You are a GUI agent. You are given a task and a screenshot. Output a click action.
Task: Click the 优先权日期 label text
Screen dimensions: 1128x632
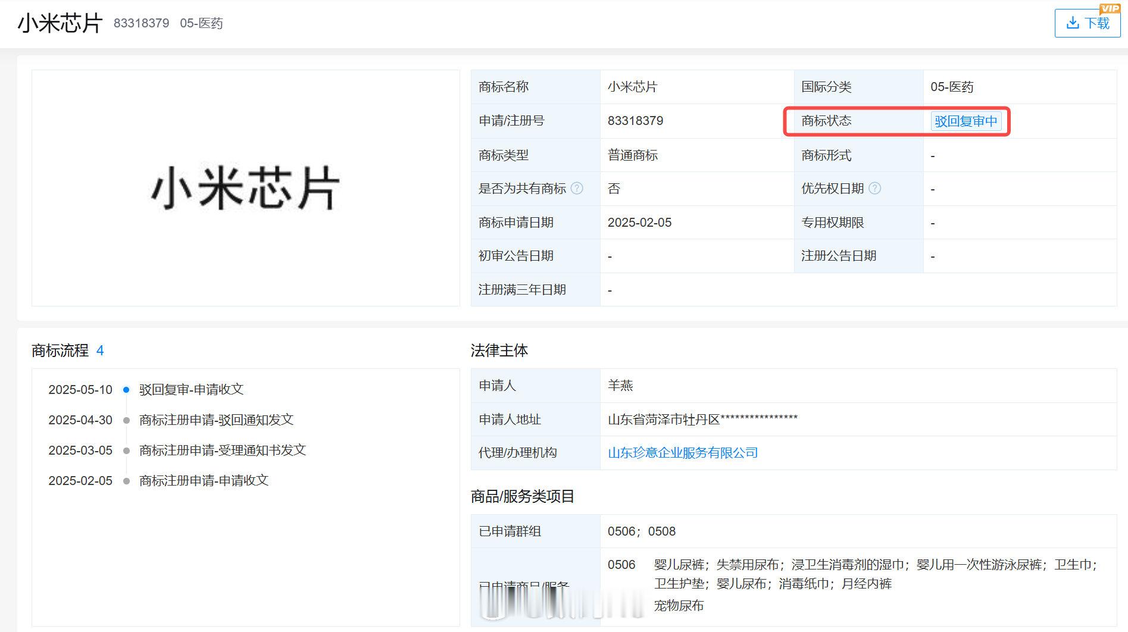(833, 189)
